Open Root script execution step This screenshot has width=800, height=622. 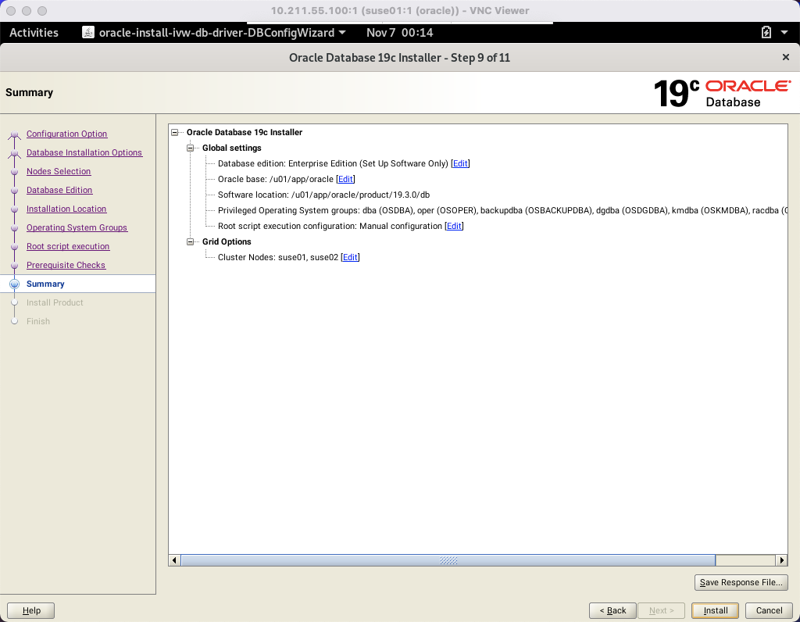(68, 246)
